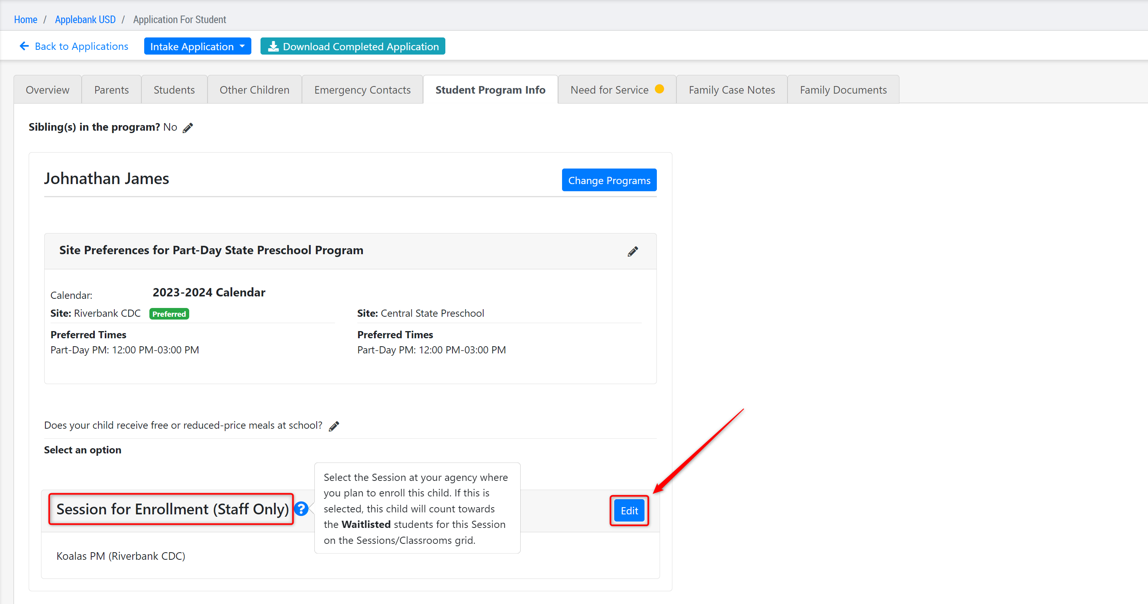Click the Intake Application dropdown caret arrow
Screen dimensions: 1148x604
pos(243,46)
